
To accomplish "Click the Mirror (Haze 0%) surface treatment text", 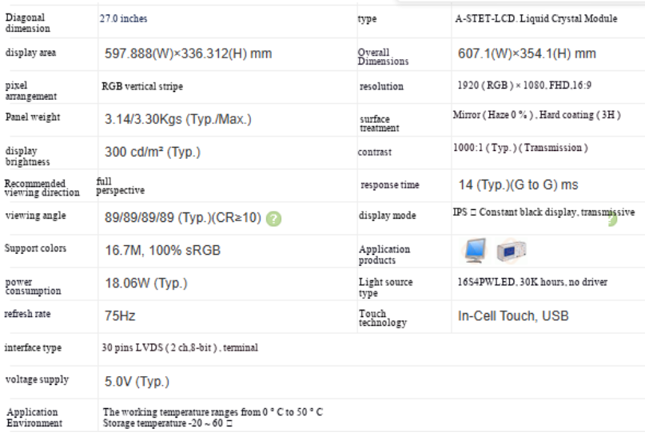I will coord(537,115).
